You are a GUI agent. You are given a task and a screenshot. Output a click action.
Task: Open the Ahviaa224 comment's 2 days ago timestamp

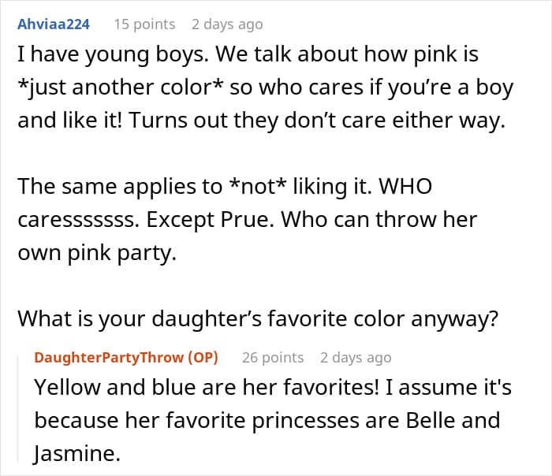click(x=227, y=24)
